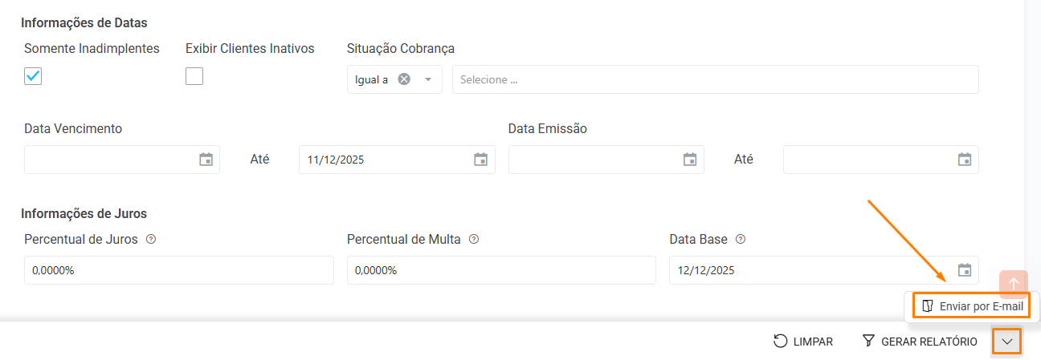This screenshot has height=360, width=1041.
Task: Show help for Percentual de Multa
Action: [474, 239]
